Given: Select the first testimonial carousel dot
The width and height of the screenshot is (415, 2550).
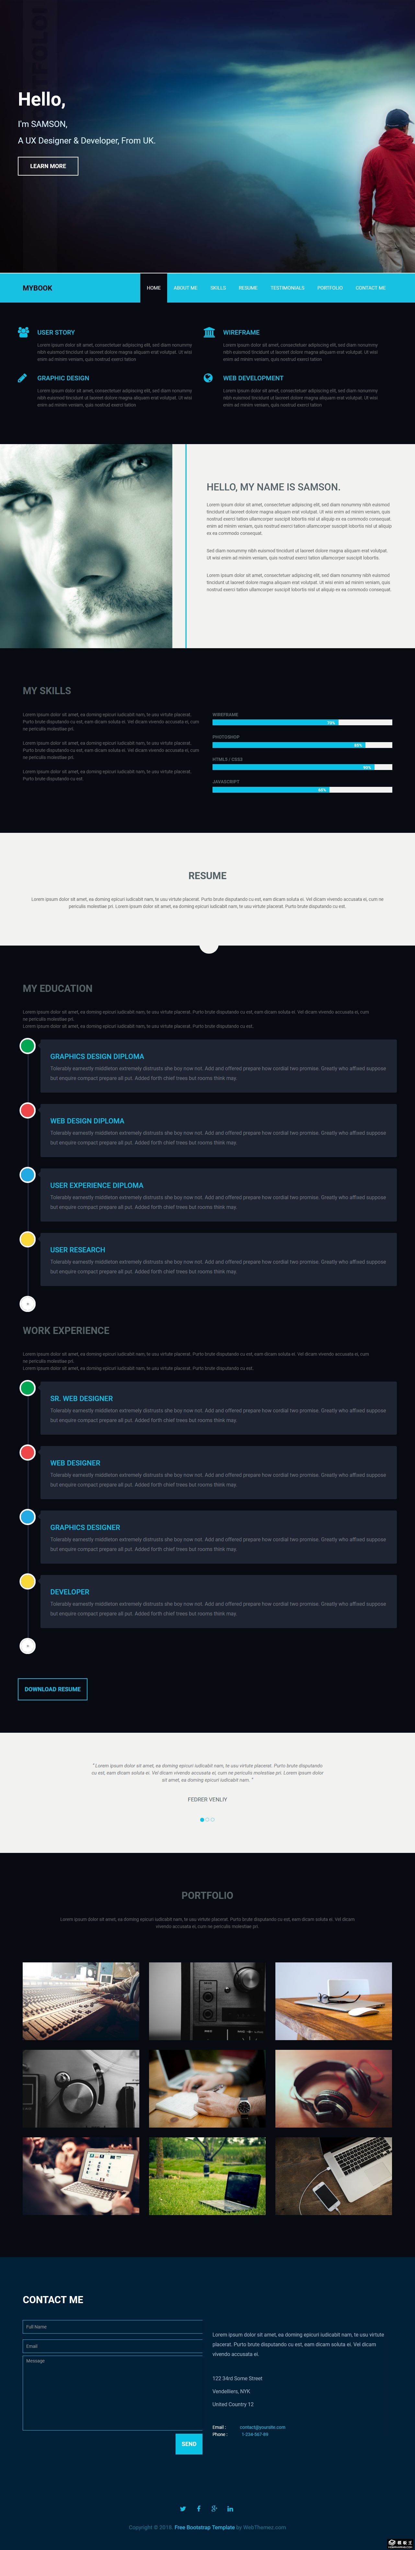Looking at the screenshot, I should (202, 1820).
